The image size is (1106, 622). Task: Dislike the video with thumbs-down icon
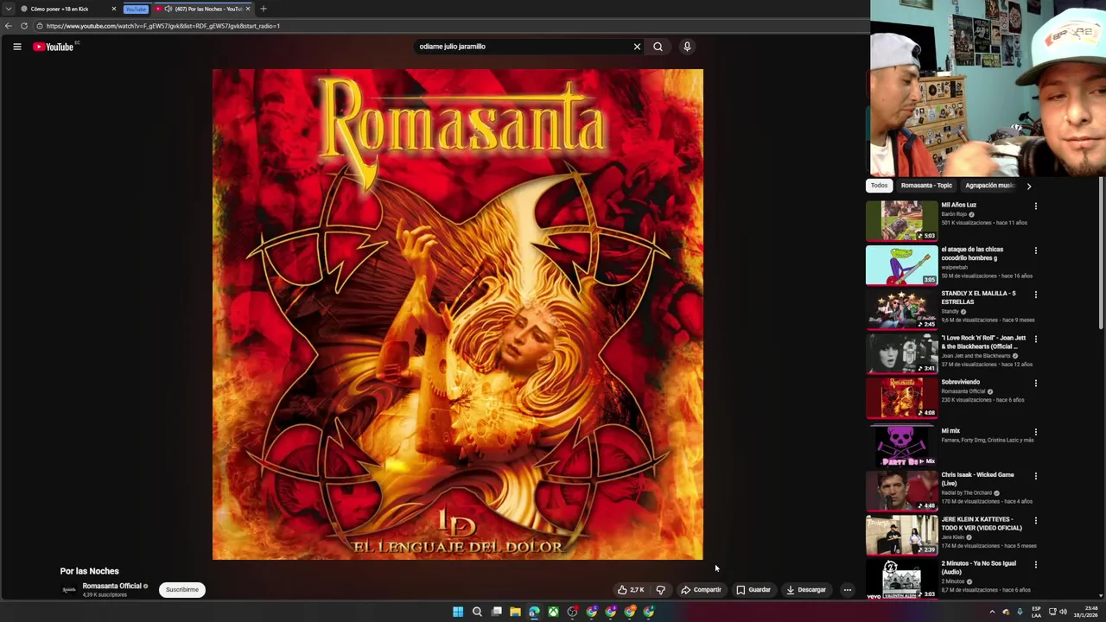coord(661,590)
